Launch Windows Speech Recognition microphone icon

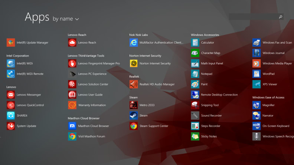tap(257, 137)
